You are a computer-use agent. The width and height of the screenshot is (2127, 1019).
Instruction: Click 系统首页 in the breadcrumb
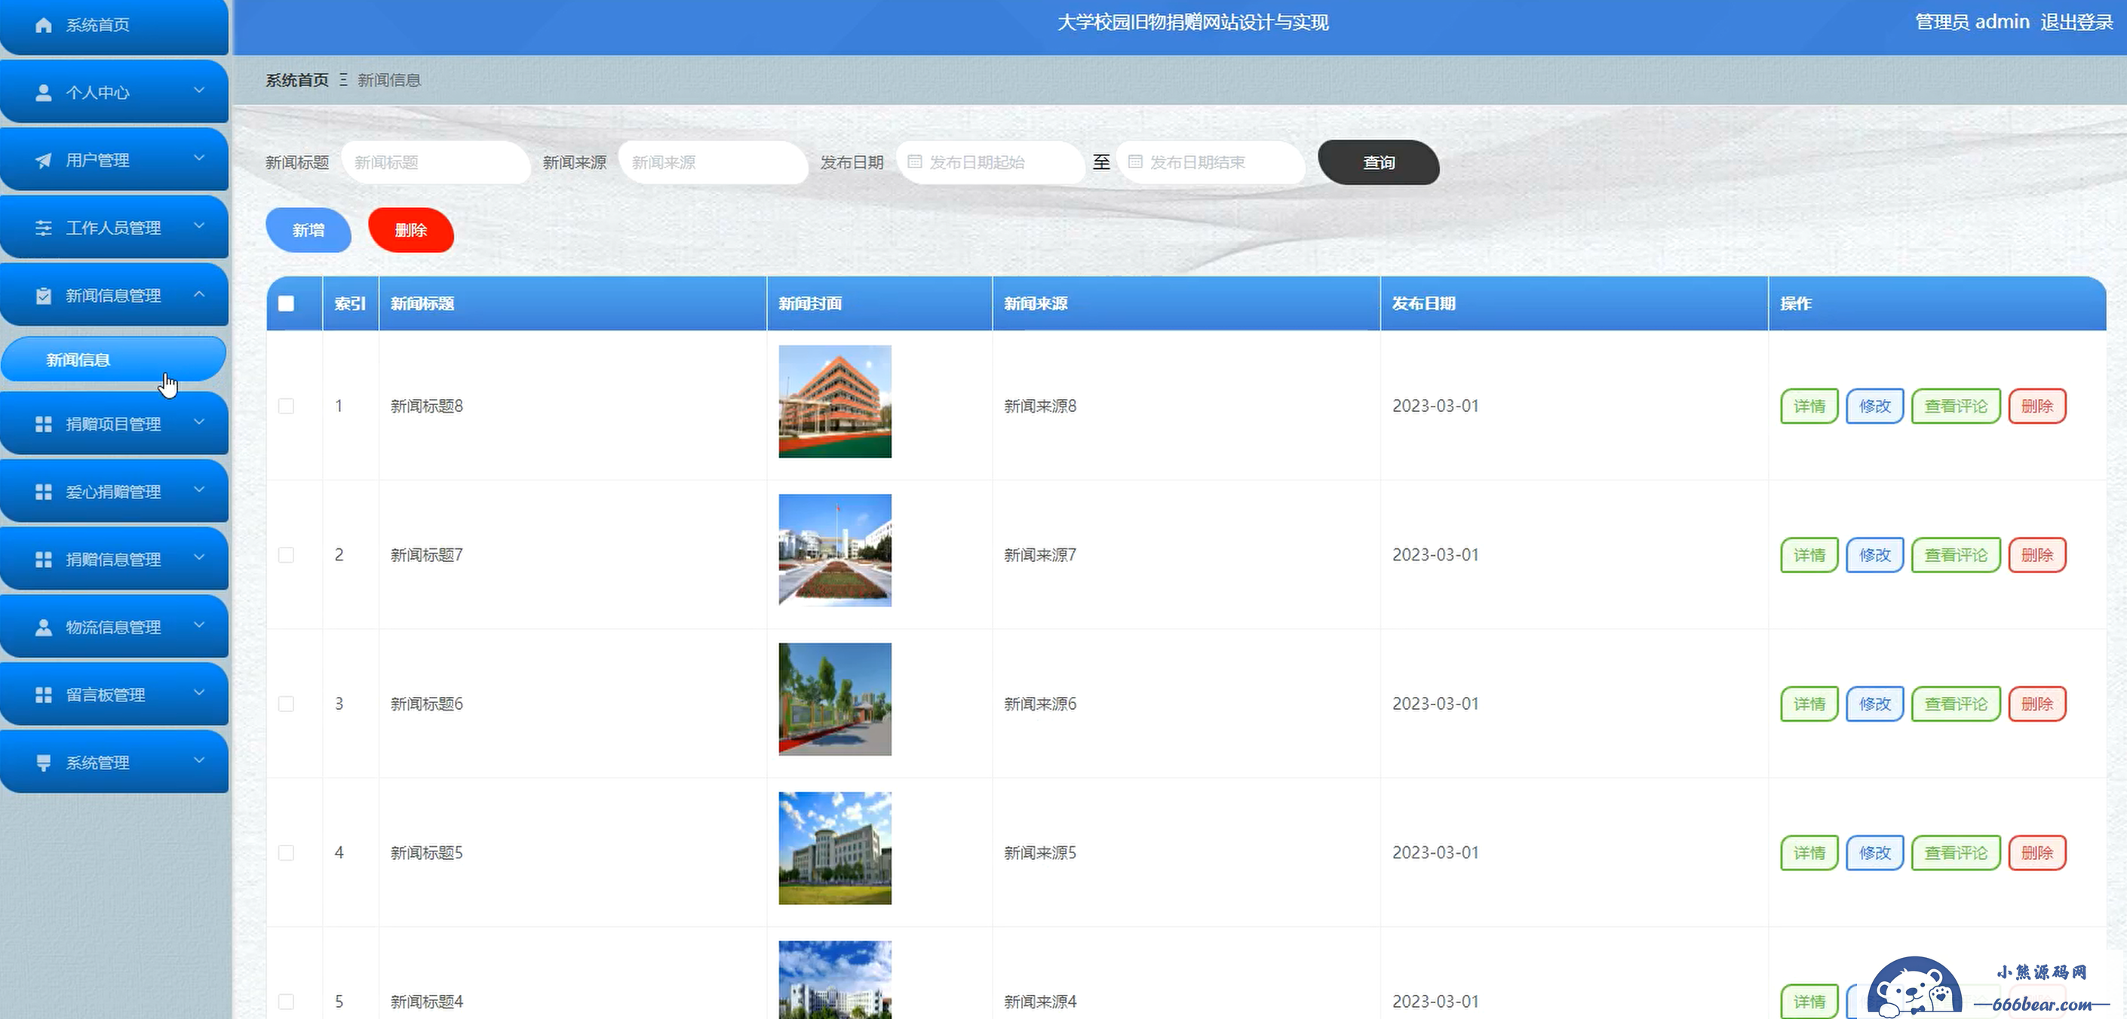coord(297,80)
